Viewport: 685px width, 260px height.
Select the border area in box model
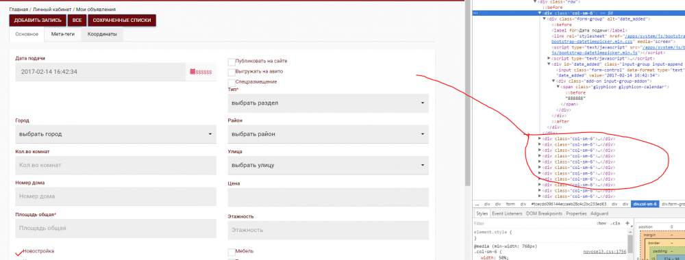[654, 243]
